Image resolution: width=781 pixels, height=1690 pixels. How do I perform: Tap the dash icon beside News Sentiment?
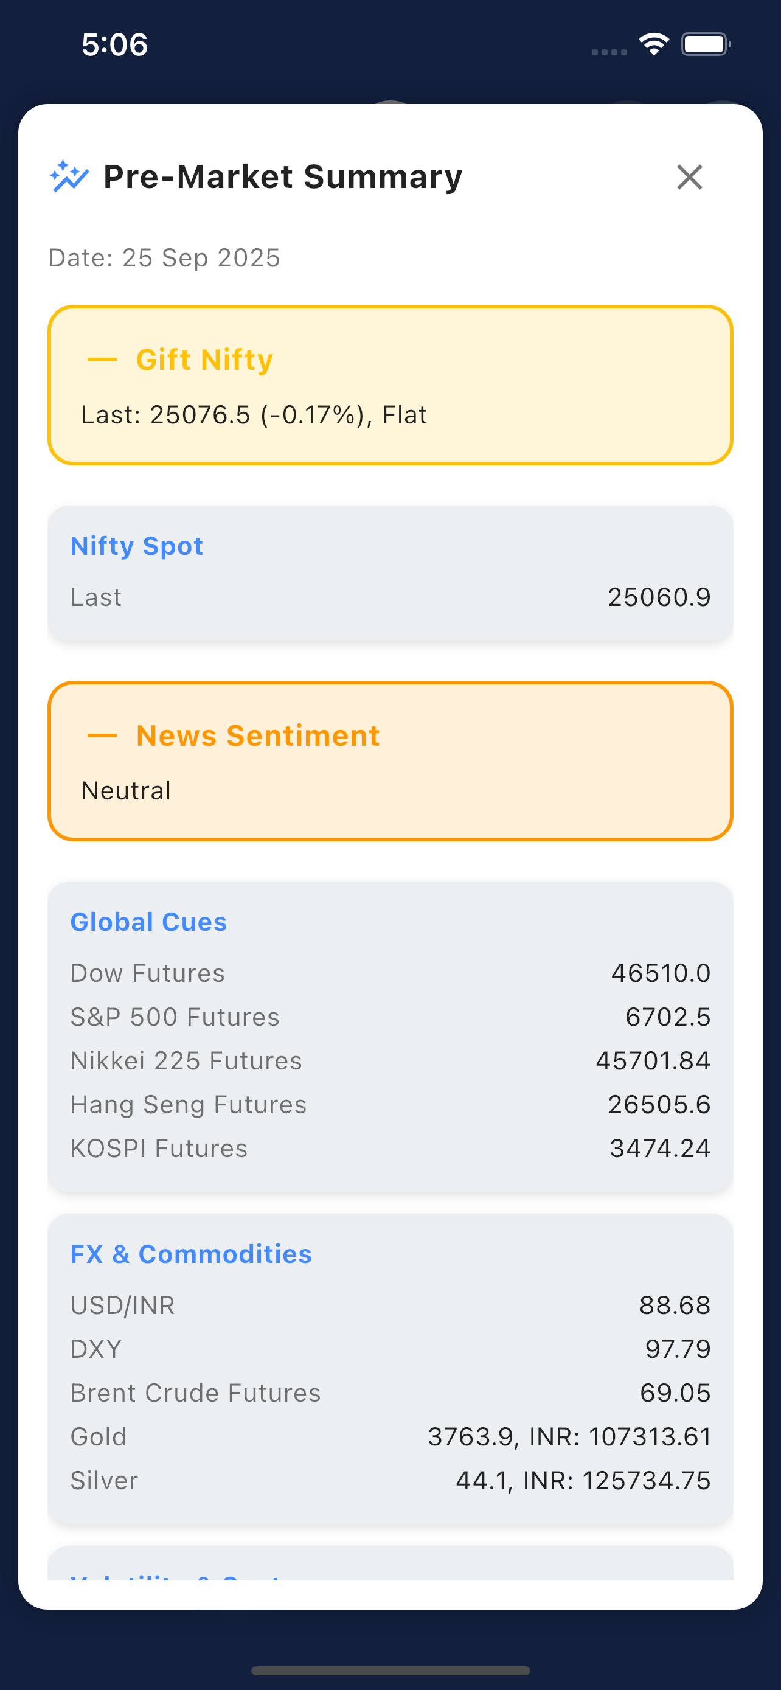102,735
